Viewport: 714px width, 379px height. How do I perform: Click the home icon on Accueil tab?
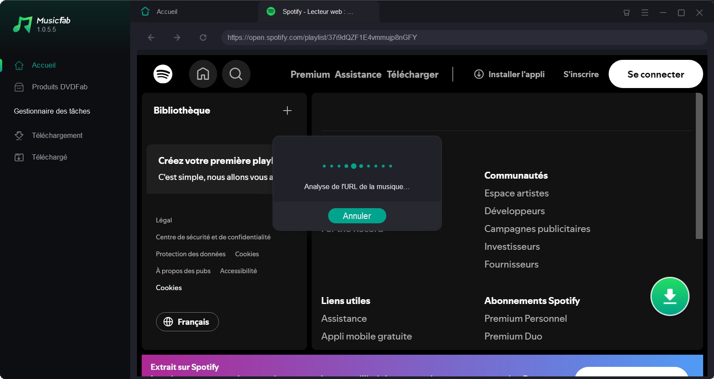pos(145,11)
